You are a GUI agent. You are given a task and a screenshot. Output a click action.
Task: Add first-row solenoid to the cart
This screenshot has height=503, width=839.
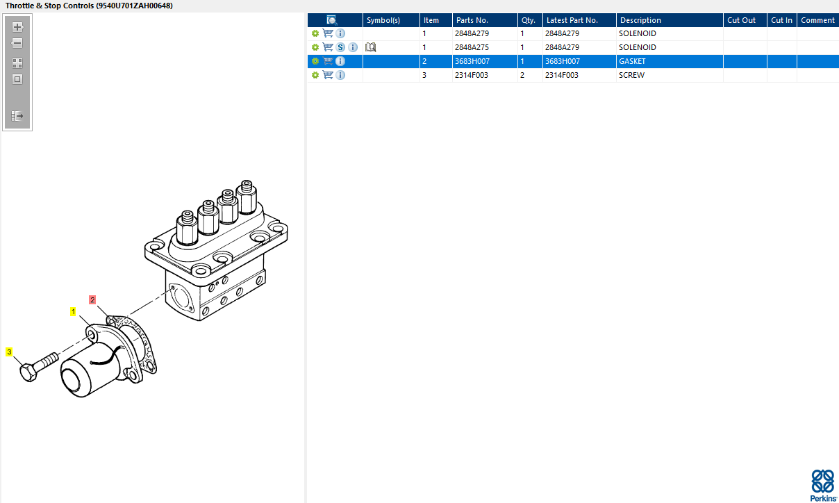click(x=328, y=33)
